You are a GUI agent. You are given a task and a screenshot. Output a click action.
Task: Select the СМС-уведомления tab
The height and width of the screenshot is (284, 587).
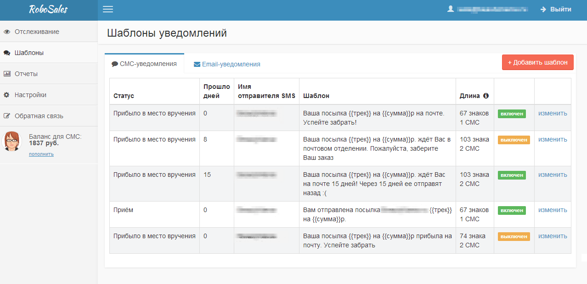[x=144, y=64]
